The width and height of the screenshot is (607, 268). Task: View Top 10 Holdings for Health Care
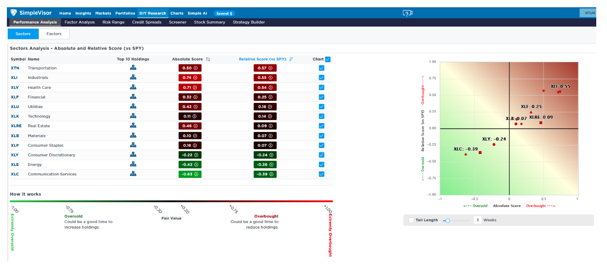133,87
